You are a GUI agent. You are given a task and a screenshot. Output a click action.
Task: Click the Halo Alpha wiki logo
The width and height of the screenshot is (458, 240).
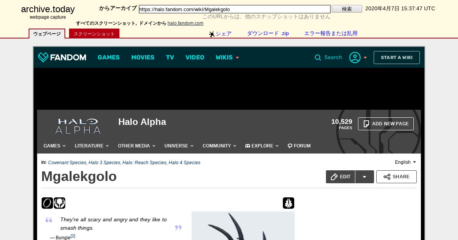[78, 126]
